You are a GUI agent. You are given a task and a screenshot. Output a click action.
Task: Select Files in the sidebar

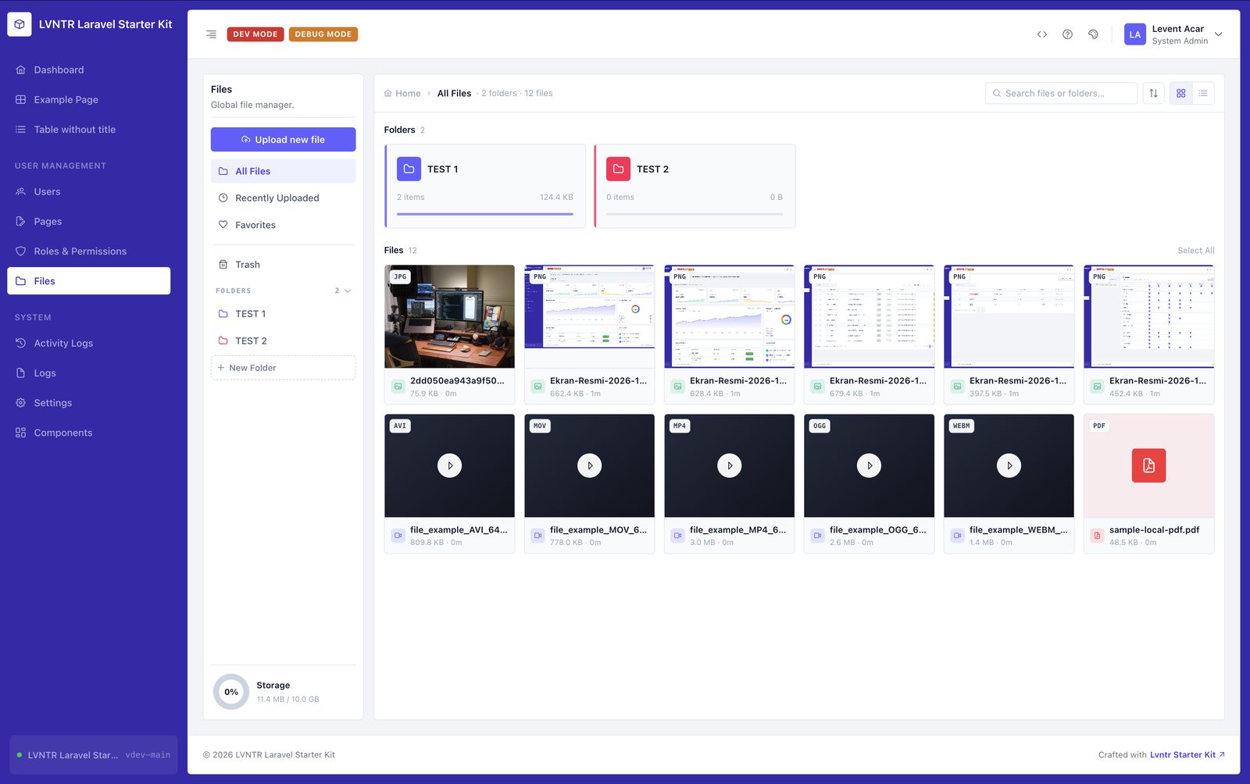[89, 281]
